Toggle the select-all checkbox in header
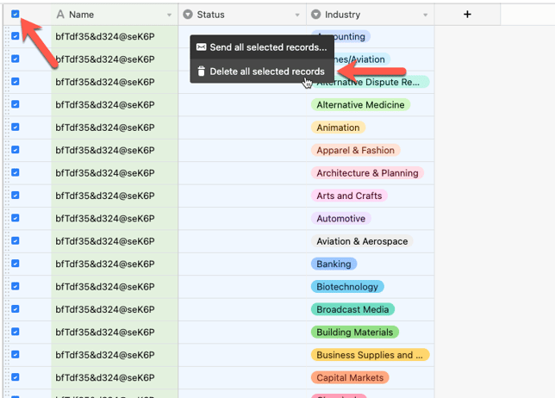Screen dimensions: 555x398 point(15,14)
